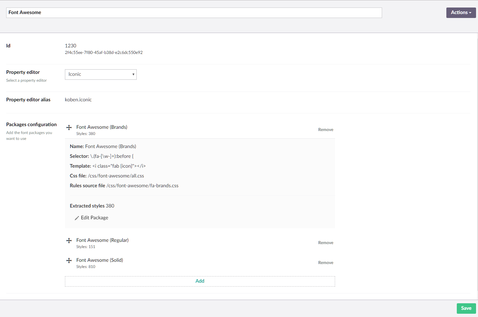Click the Rules source file fa-brands.css path
The width and height of the screenshot is (478, 317).
click(x=143, y=186)
